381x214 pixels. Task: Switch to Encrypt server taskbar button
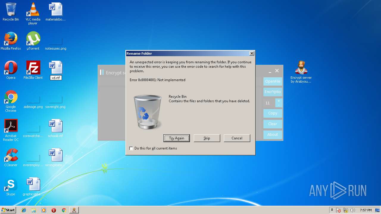click(x=74, y=210)
